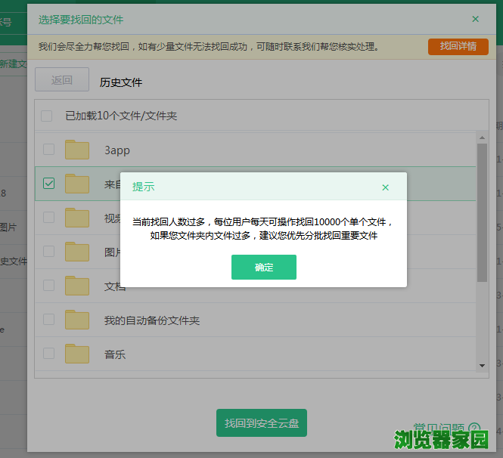Click the 我的自动备份文件夹 folder icon
This screenshot has height=458, width=503.
[x=77, y=320]
